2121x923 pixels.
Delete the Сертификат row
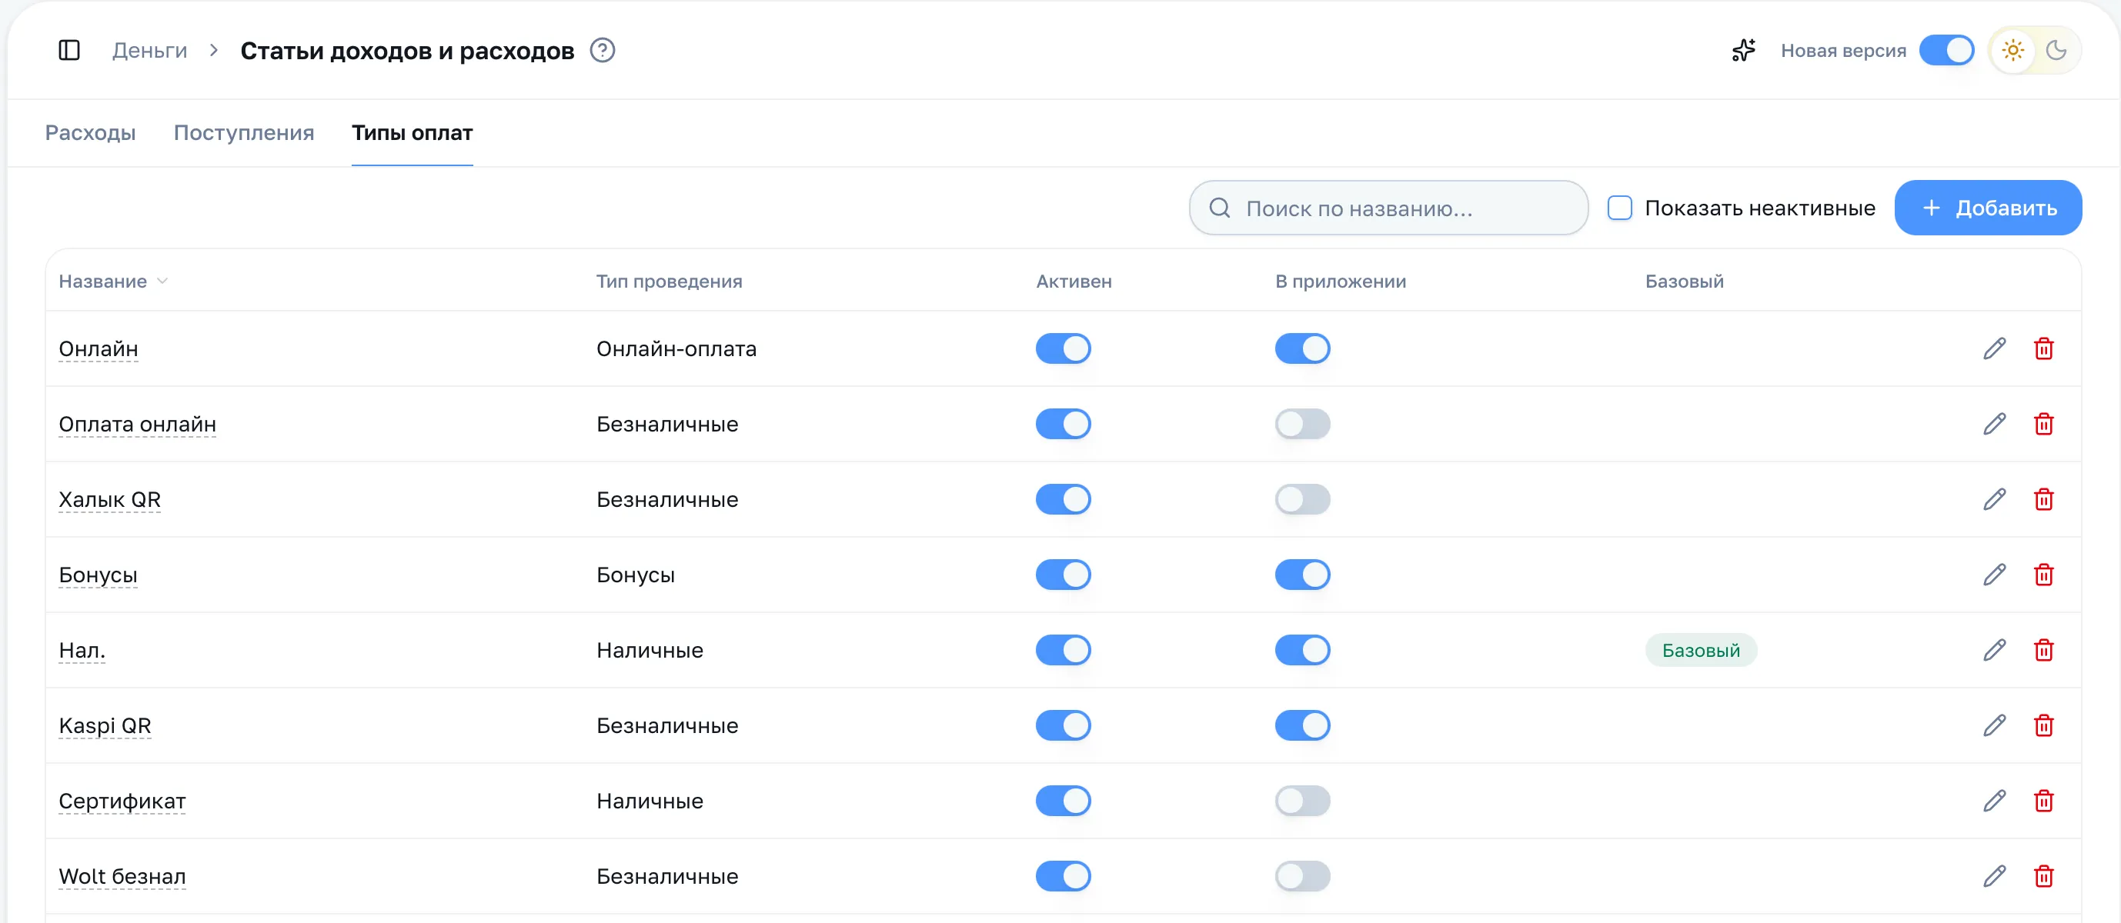click(2043, 801)
